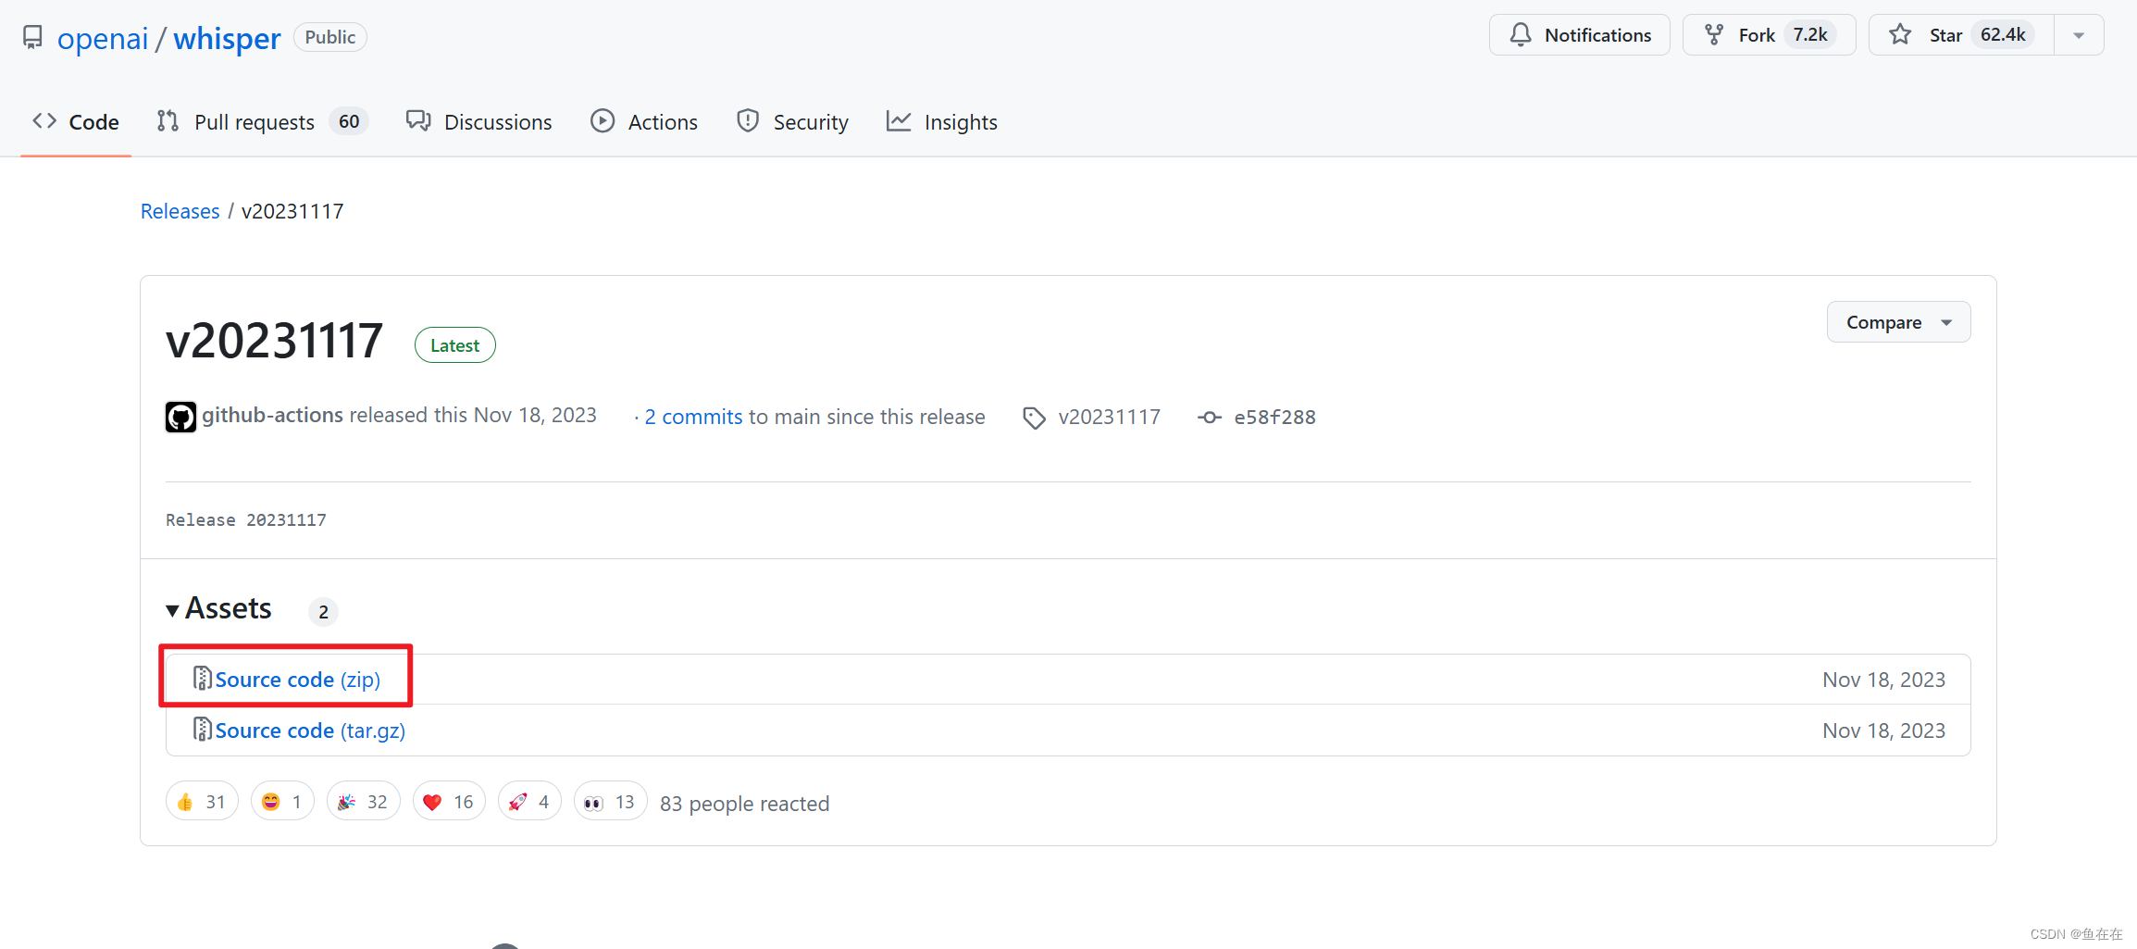This screenshot has height=949, width=2137.
Task: Open the Actions tab
Action: (644, 121)
